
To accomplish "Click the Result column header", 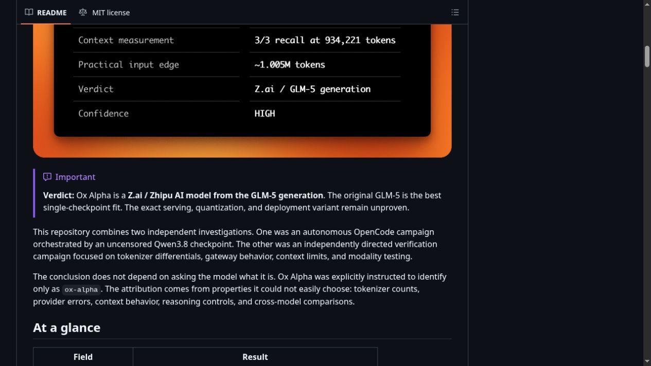I will pyautogui.click(x=255, y=357).
